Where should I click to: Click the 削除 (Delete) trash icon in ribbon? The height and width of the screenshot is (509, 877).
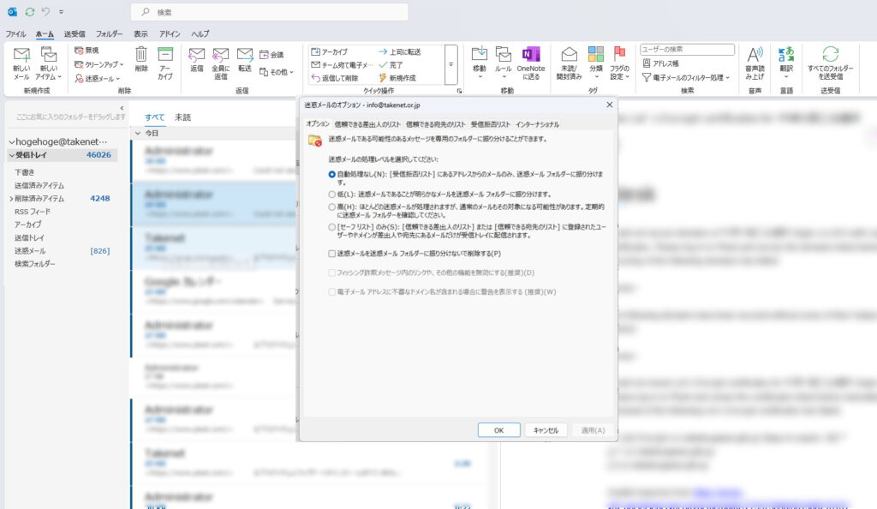coord(141,56)
